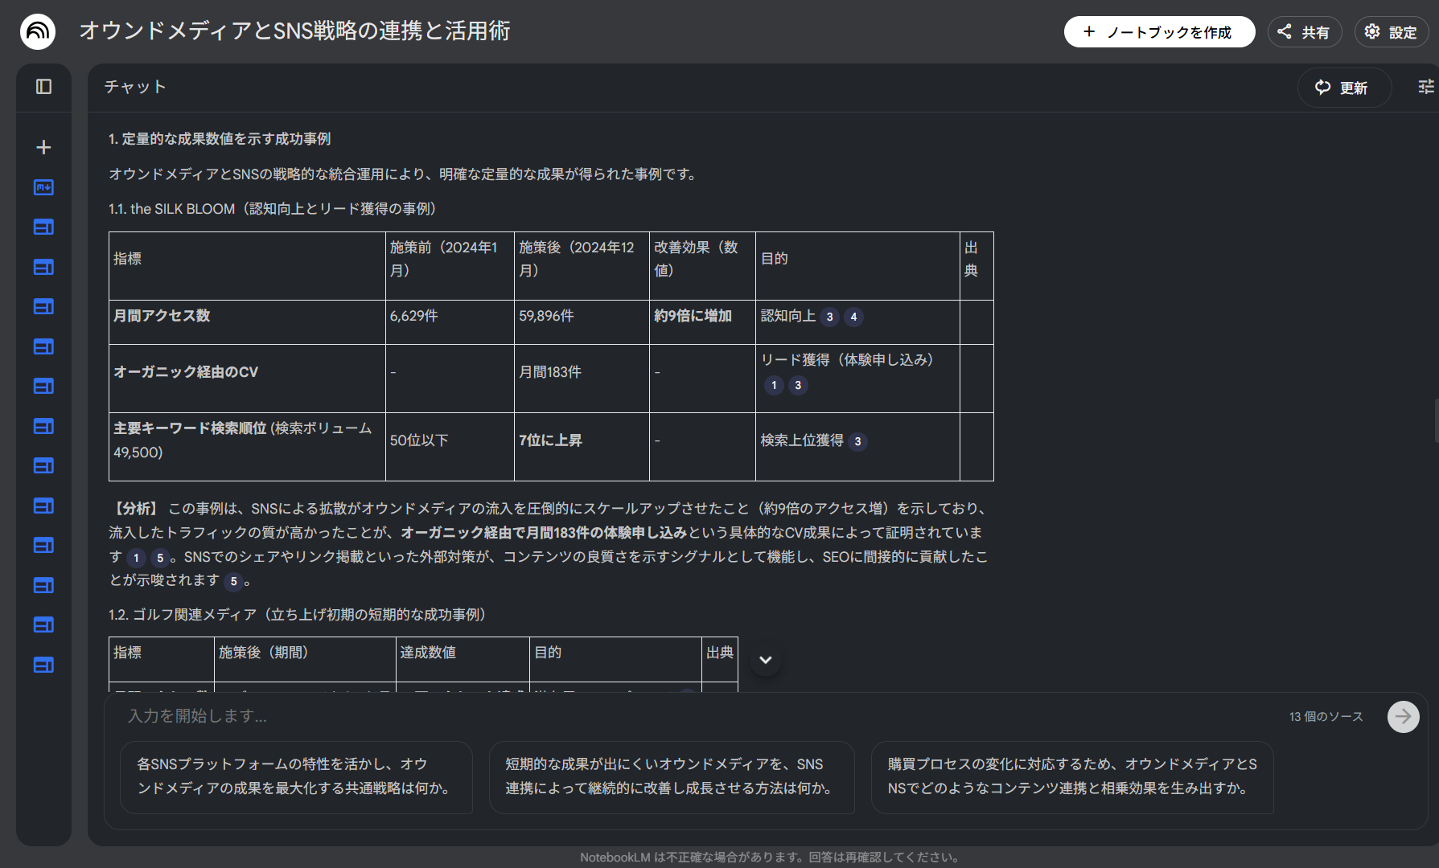Select the topmost blue source icon in sidebar
This screenshot has width=1439, height=868.
44,227
